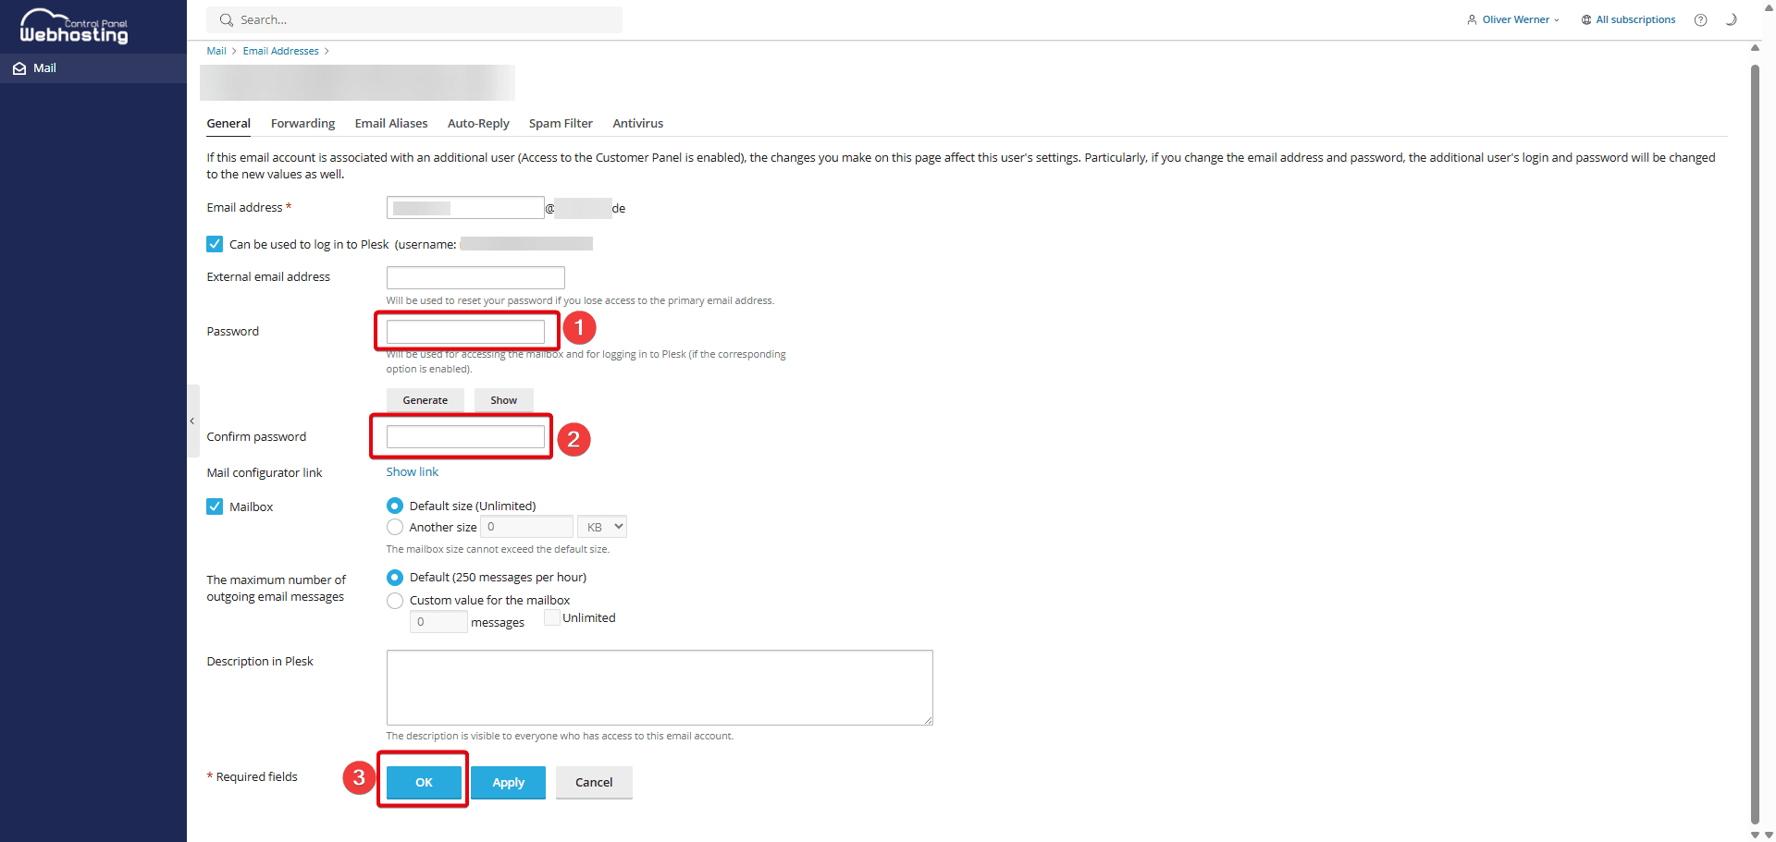Open the Auto-Reply tab
The width and height of the screenshot is (1776, 842).
(477, 123)
